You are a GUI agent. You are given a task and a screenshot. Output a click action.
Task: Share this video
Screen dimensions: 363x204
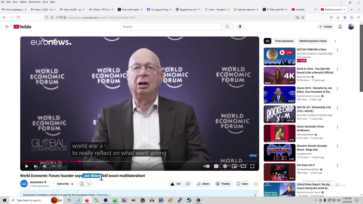click(203, 184)
